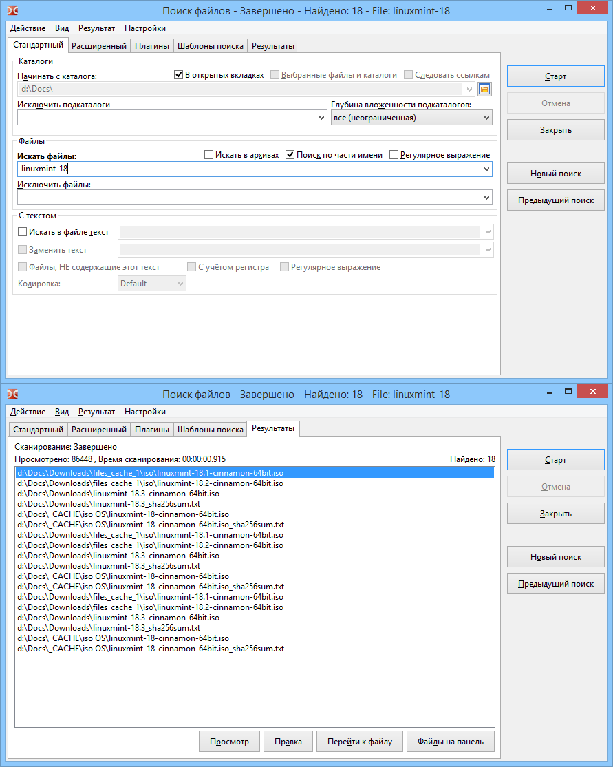Expand the 'Исключить файлы' dropdown
The height and width of the screenshot is (767, 613).
[486, 198]
